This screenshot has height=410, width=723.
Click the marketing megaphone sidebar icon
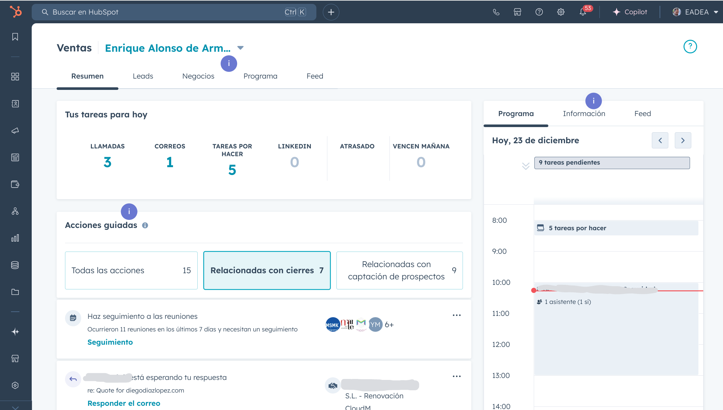[x=15, y=131]
